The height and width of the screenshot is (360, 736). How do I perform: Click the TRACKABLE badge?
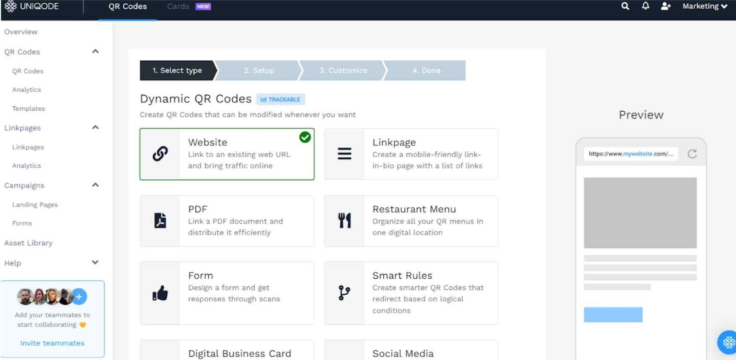281,99
